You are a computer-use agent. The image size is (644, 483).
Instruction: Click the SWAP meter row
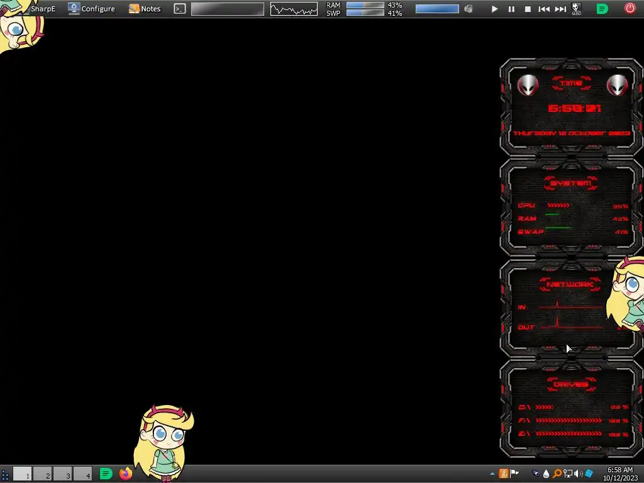(x=573, y=231)
